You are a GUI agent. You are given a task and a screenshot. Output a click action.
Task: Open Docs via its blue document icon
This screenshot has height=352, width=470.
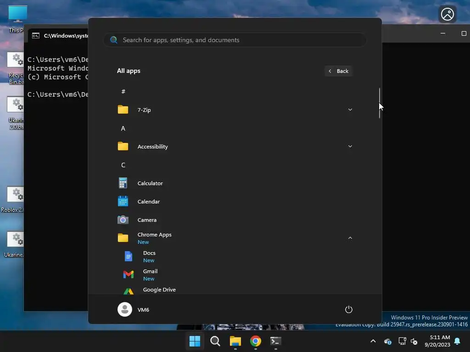click(x=129, y=256)
